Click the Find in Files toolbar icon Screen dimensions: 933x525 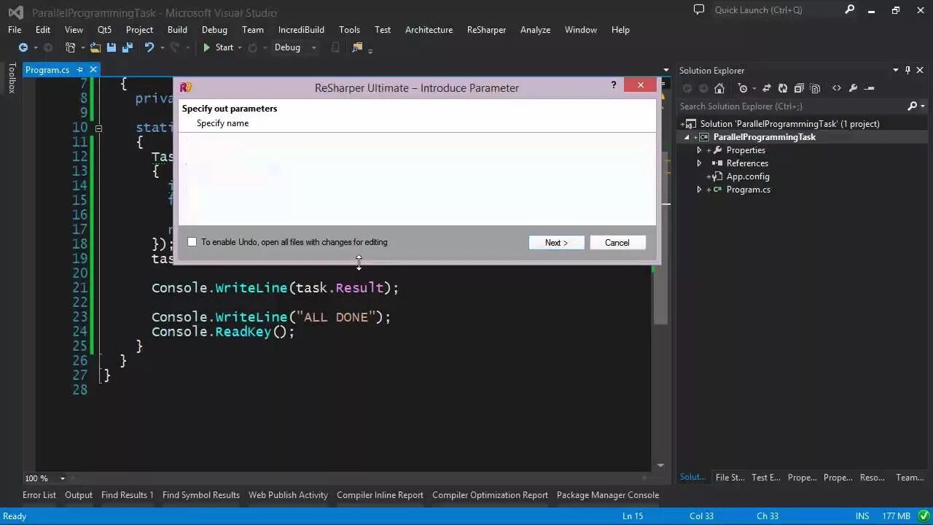[357, 47]
